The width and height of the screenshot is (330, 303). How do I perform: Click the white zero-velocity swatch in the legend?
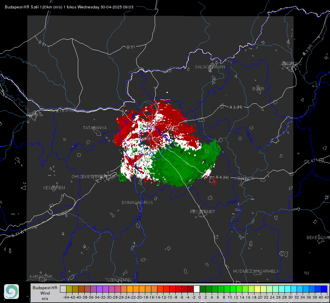click(197, 289)
